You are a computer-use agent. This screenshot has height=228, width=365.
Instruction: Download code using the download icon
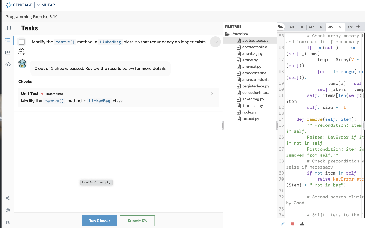(302, 223)
